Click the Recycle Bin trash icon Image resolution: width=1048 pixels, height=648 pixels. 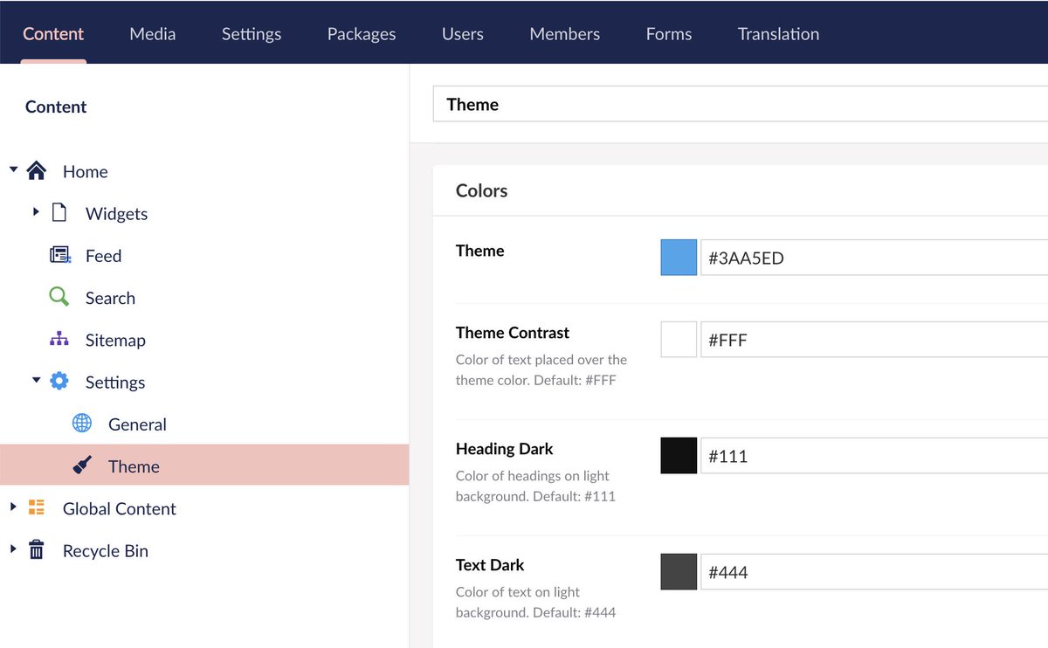[36, 550]
